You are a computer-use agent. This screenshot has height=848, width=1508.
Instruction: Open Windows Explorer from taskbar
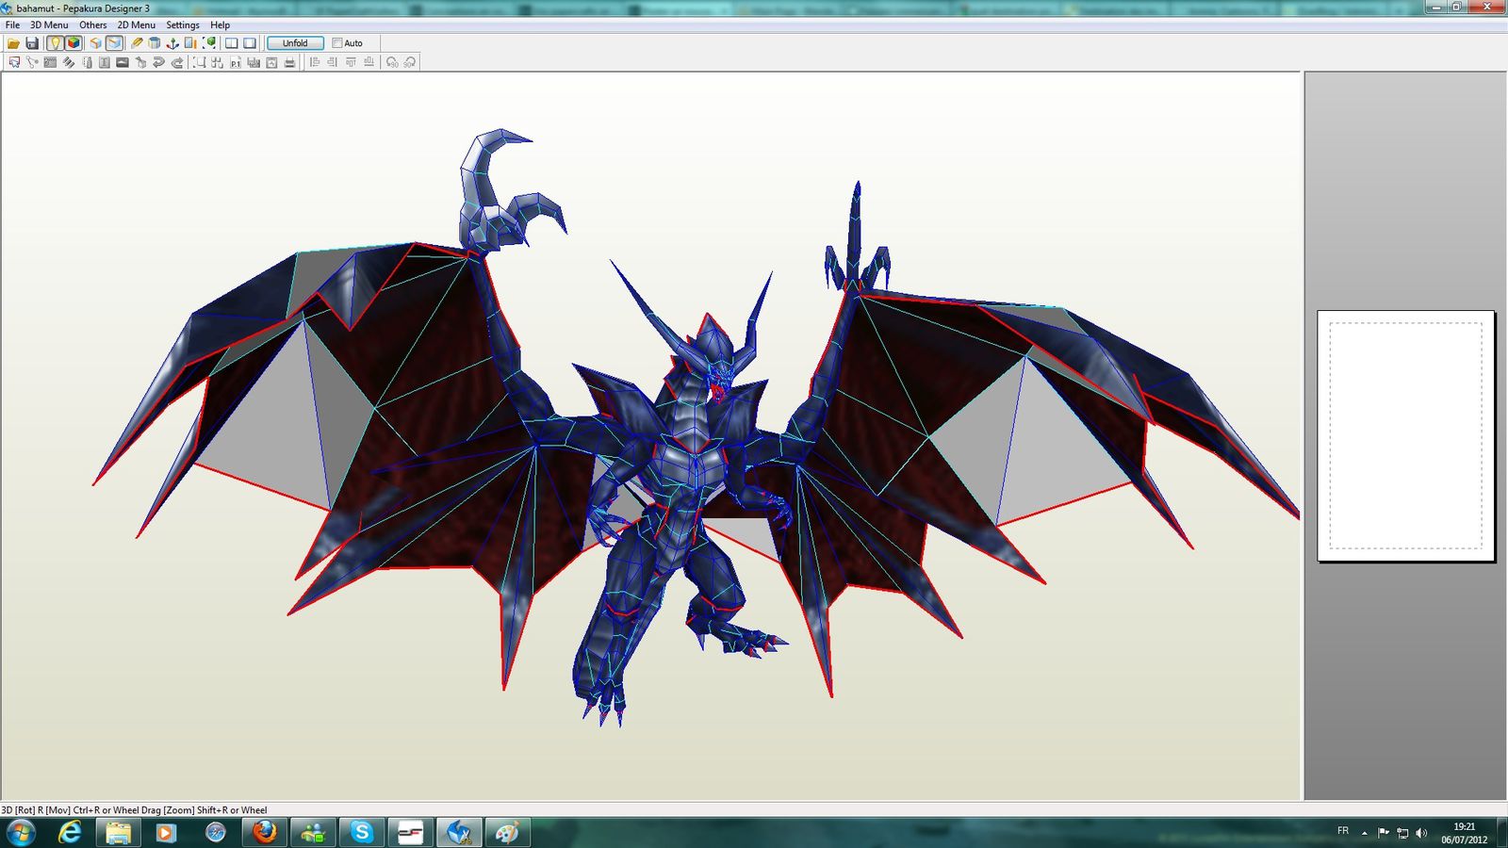(x=118, y=832)
